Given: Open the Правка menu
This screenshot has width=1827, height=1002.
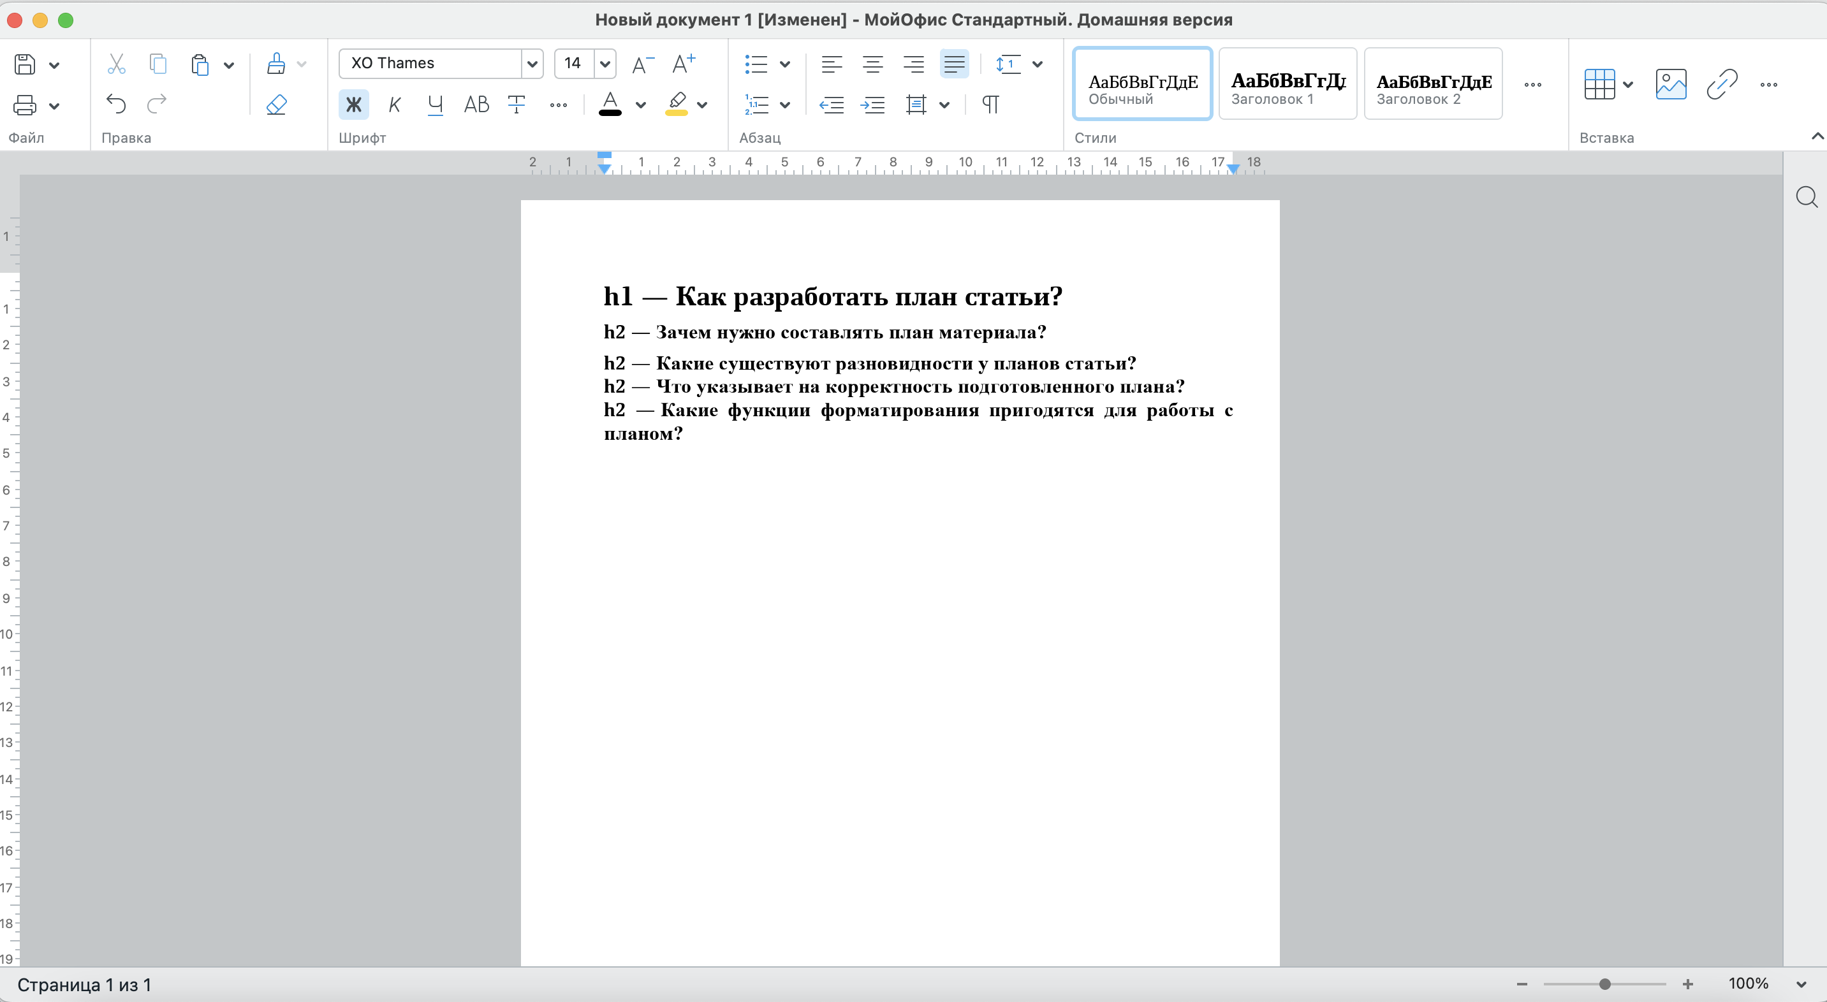Looking at the screenshot, I should coord(124,137).
